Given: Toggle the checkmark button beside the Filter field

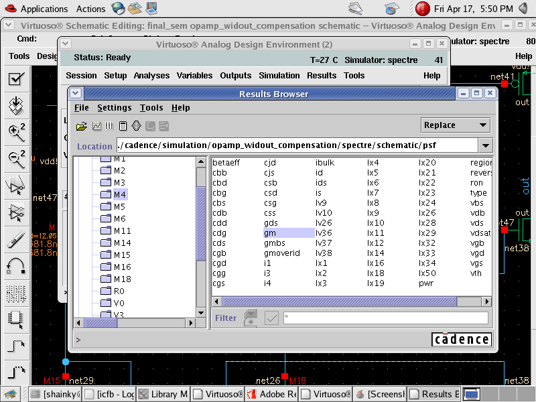Looking at the screenshot, I should (x=271, y=318).
